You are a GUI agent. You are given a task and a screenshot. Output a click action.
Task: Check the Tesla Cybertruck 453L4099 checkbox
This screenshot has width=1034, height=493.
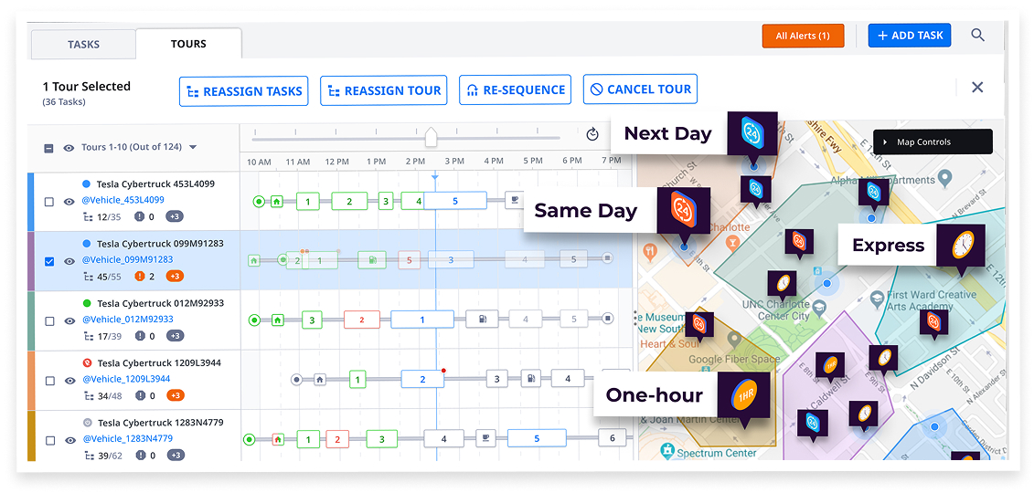48,202
